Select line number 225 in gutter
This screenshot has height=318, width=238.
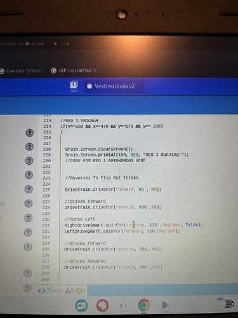tap(46, 190)
